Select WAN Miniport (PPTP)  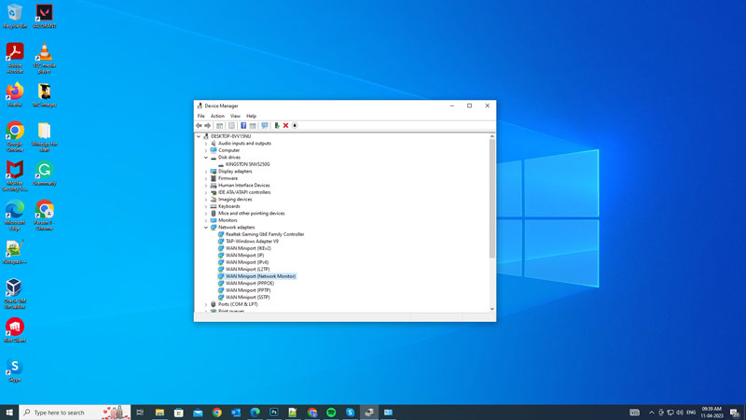[x=248, y=290]
